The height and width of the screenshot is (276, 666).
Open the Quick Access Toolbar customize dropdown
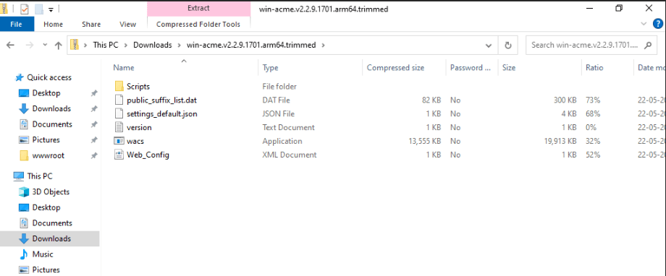click(51, 9)
